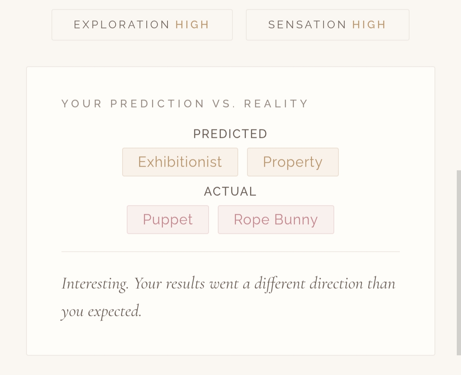Click the 'you expected.' summary line

[x=101, y=311]
